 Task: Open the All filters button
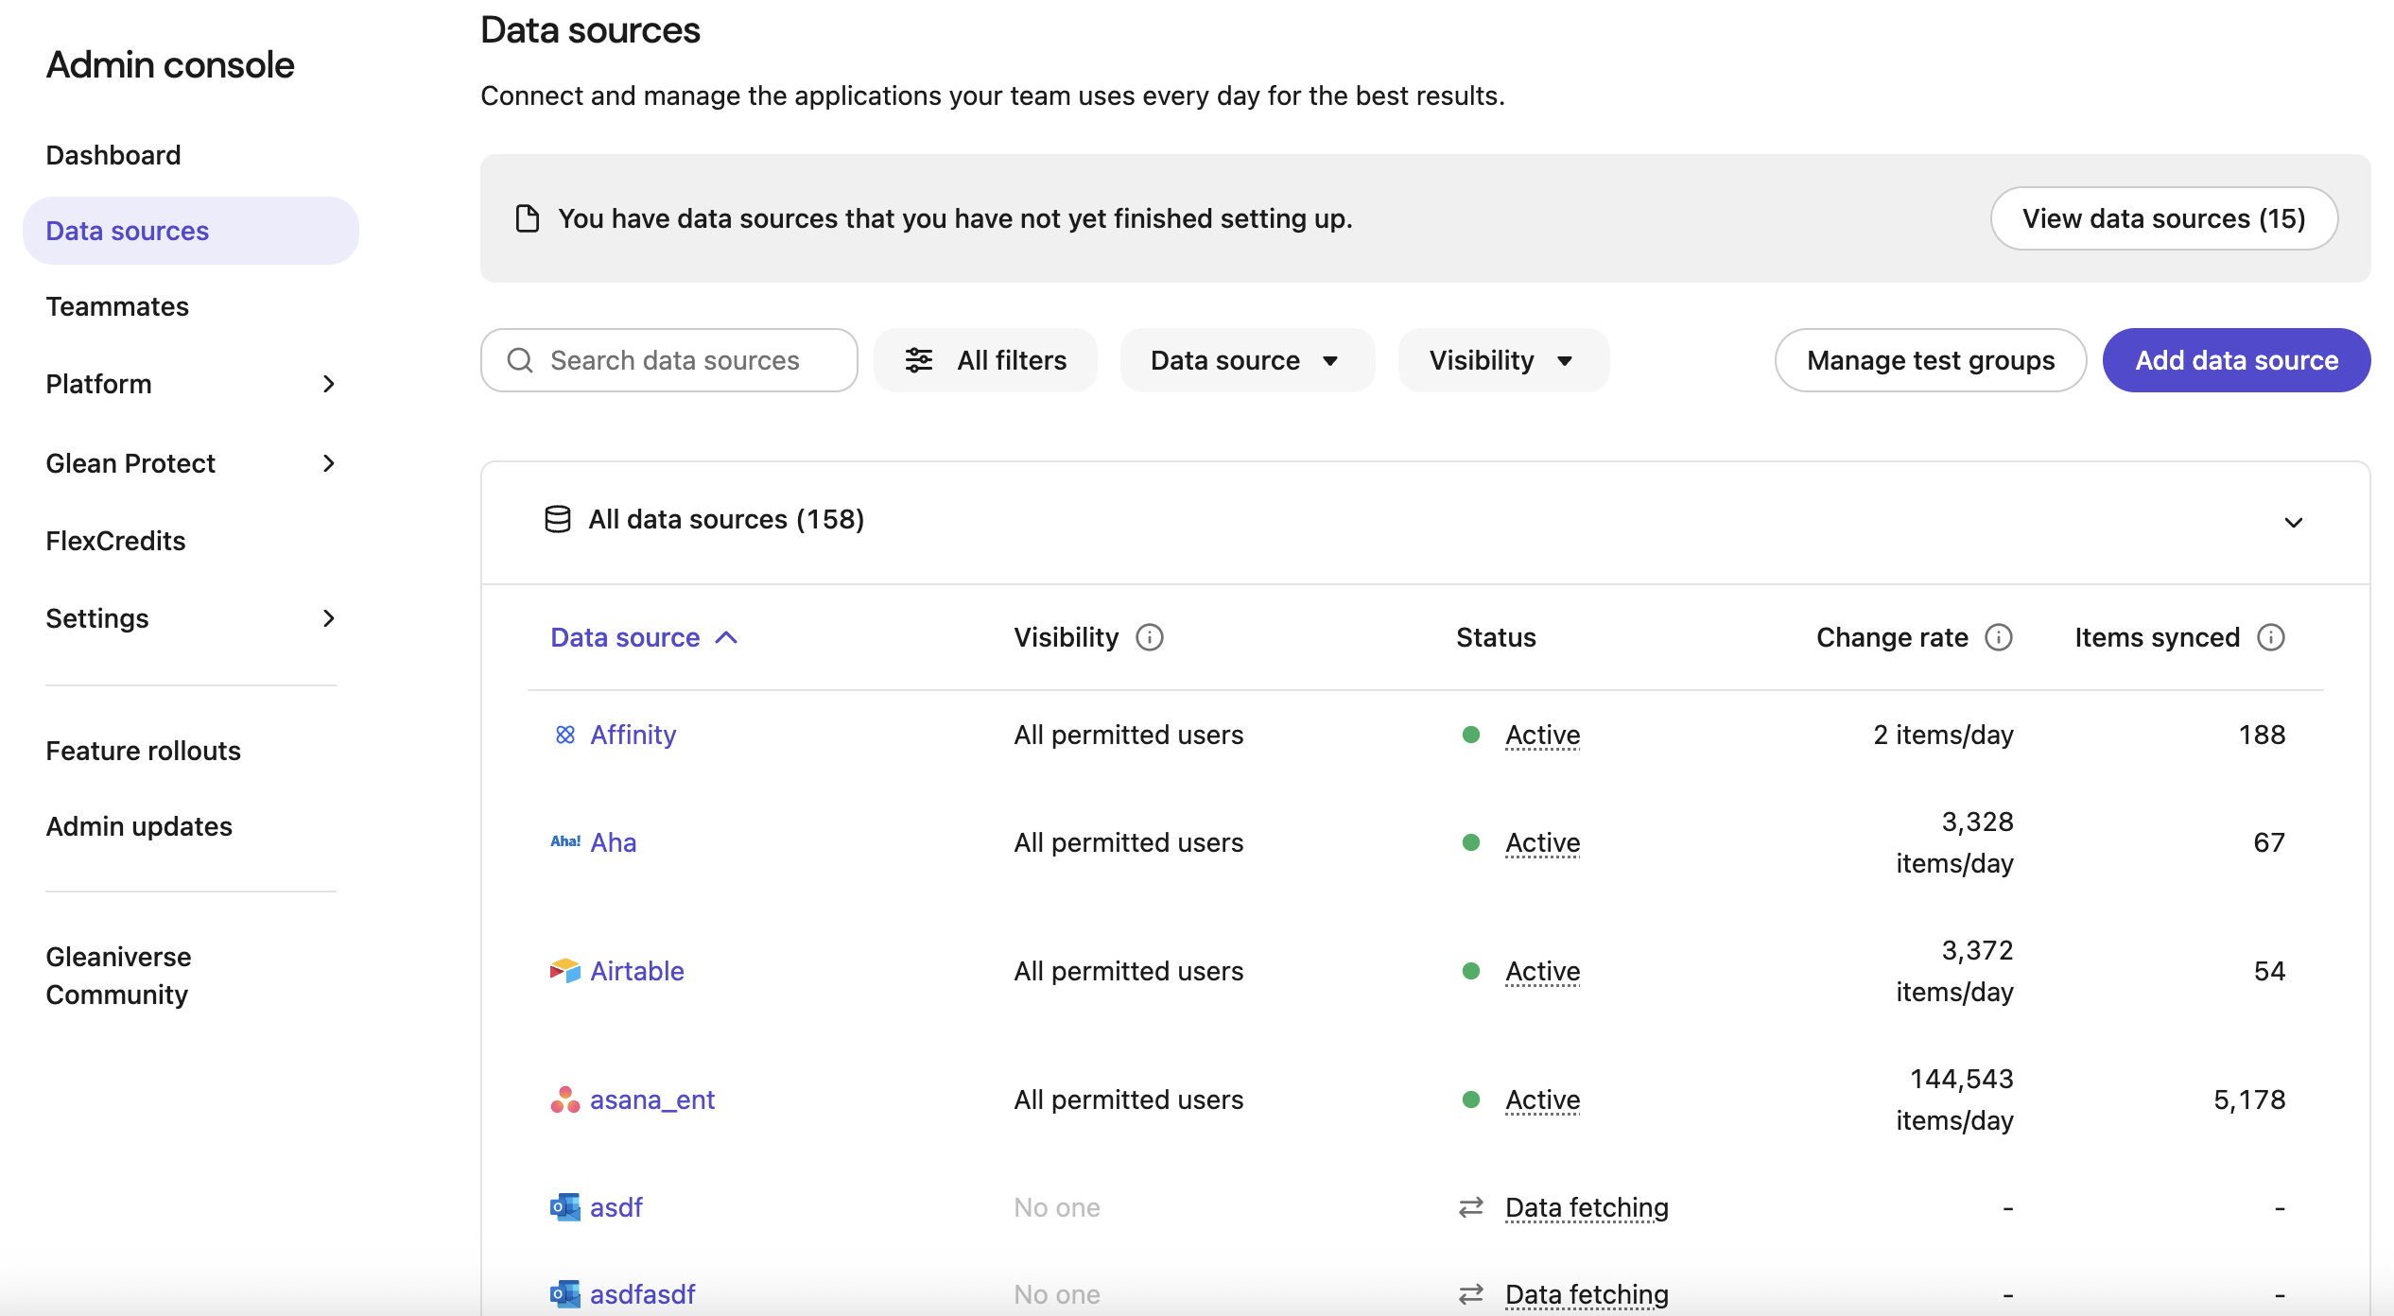coord(985,360)
